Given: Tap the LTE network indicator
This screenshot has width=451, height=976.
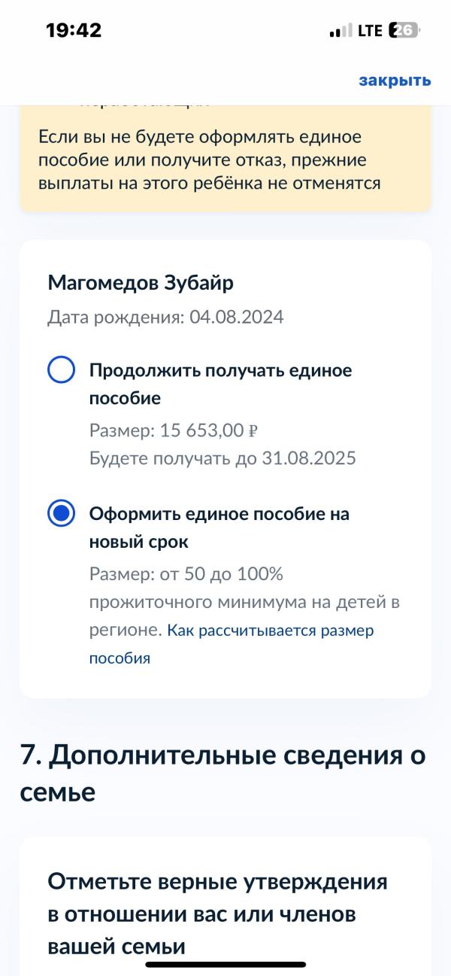Looking at the screenshot, I should click(370, 31).
